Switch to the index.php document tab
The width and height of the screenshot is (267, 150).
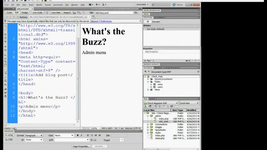pyautogui.click(x=8, y=9)
